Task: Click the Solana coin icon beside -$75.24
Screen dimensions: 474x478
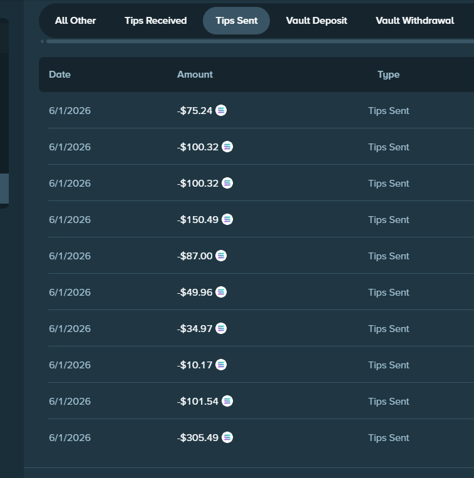Action: pos(221,110)
